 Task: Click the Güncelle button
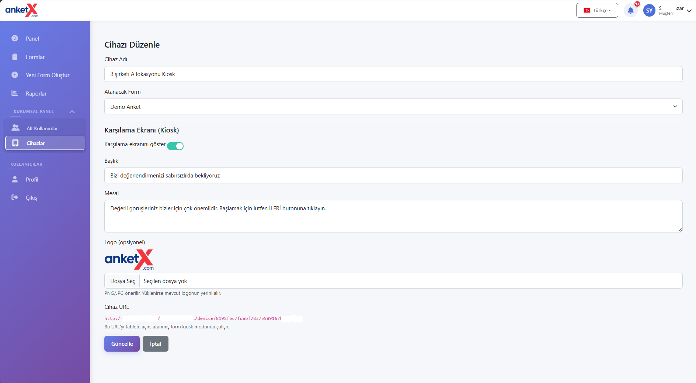coord(122,344)
